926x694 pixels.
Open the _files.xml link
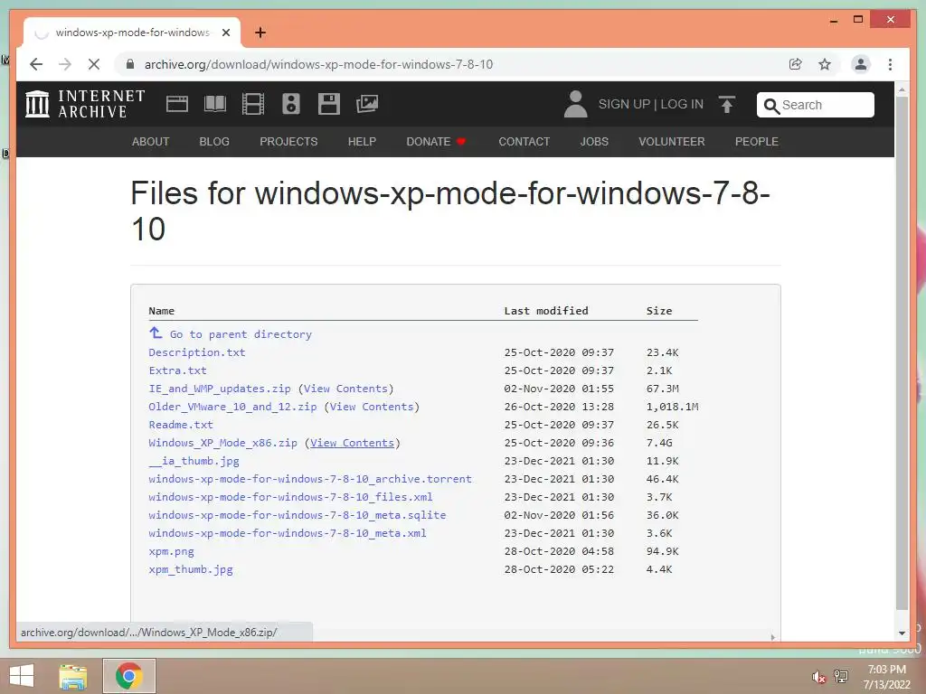[x=290, y=497]
